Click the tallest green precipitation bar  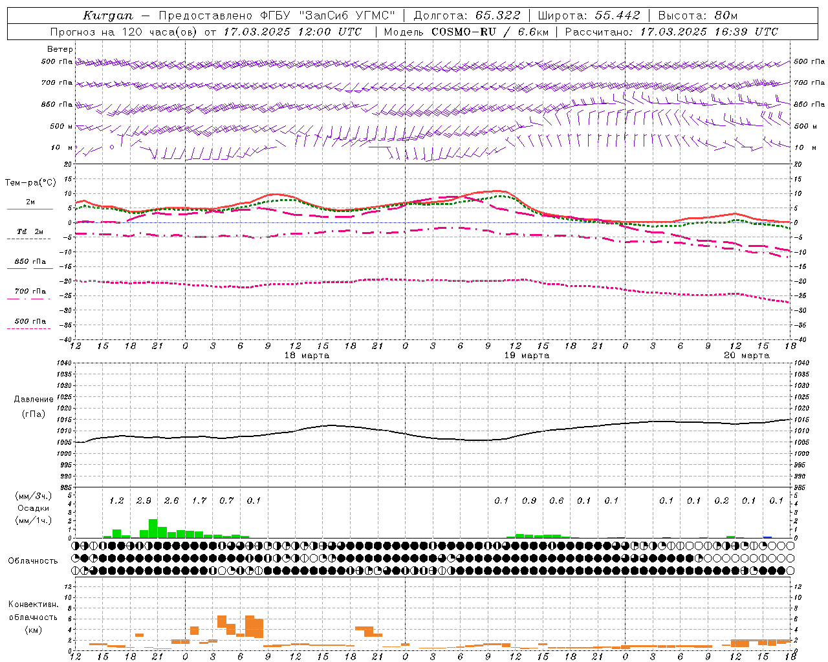(153, 528)
